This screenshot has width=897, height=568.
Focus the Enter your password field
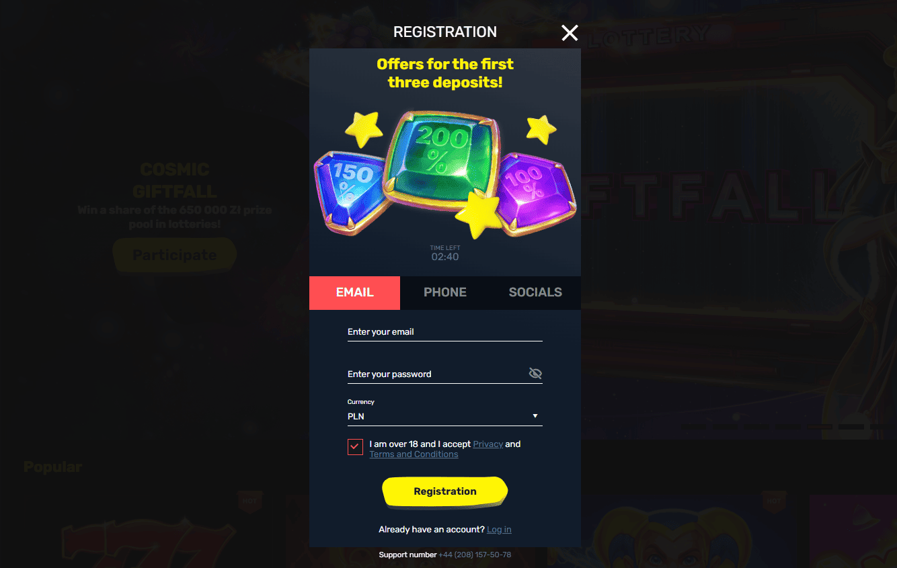tap(437, 374)
